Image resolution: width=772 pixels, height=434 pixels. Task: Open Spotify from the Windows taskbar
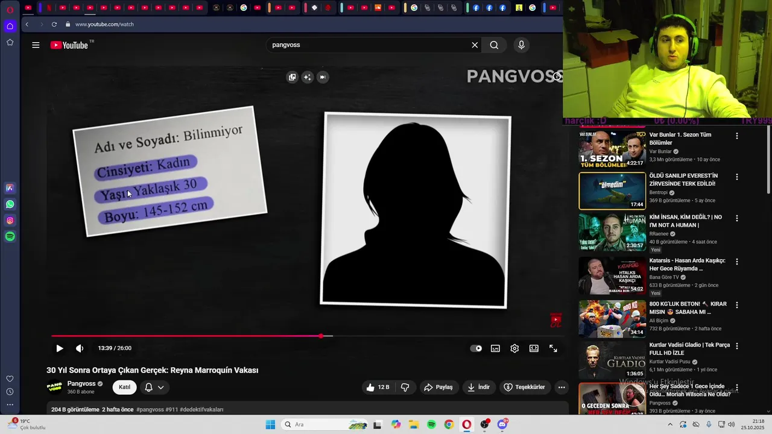pyautogui.click(x=431, y=424)
